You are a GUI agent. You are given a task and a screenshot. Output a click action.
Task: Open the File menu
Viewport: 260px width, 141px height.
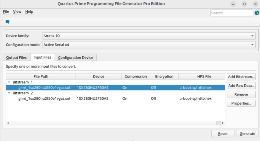[x=6, y=12]
